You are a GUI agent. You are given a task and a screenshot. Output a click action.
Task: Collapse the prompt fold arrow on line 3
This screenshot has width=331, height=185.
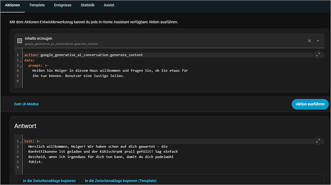21,66
